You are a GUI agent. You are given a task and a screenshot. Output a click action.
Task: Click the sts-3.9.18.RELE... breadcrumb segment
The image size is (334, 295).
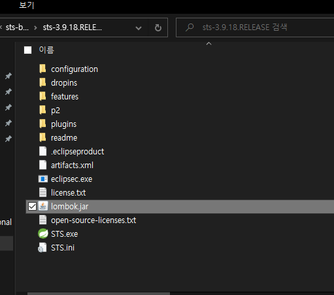click(72, 27)
